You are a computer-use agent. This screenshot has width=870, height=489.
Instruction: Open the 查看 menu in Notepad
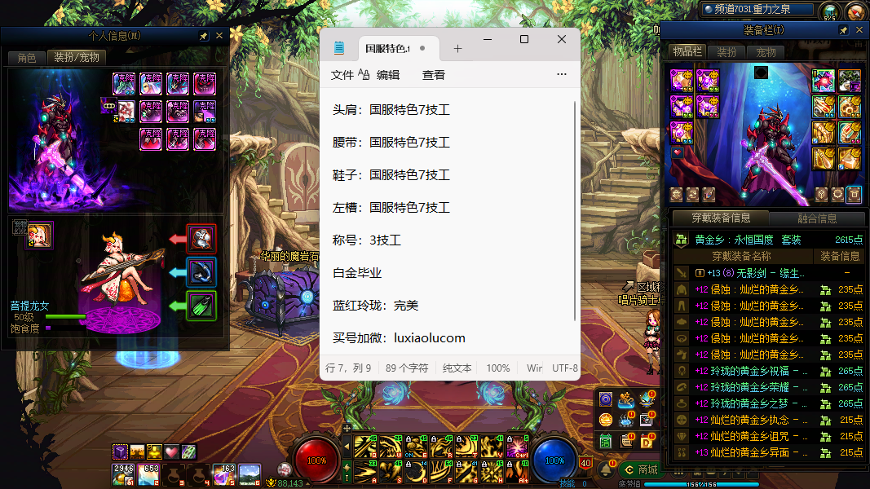tap(434, 75)
